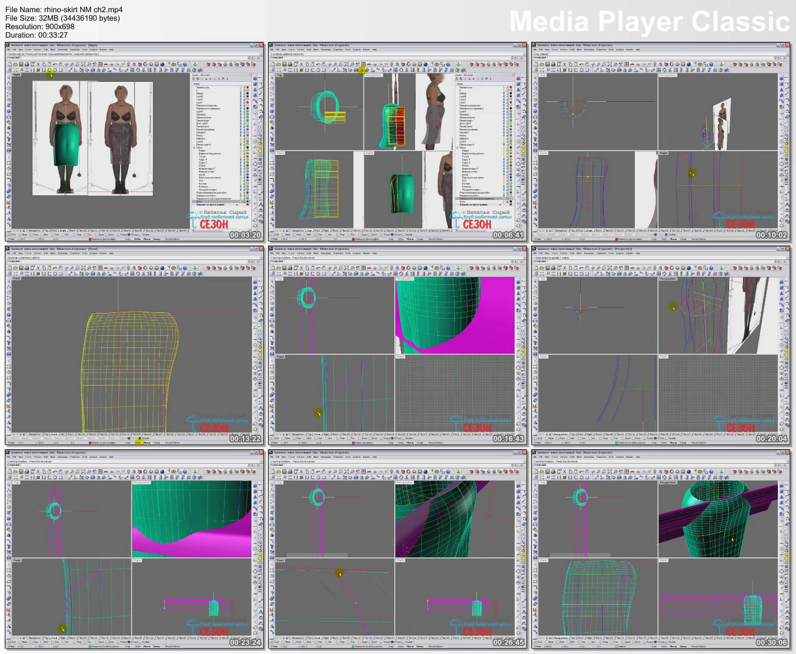Collapse Сетка layer group in 00:03:20 frame

(x=194, y=147)
